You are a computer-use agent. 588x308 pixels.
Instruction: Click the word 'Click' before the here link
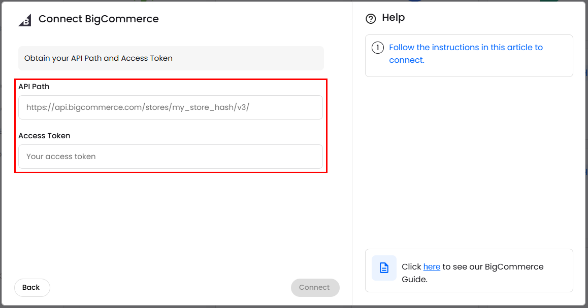(411, 266)
